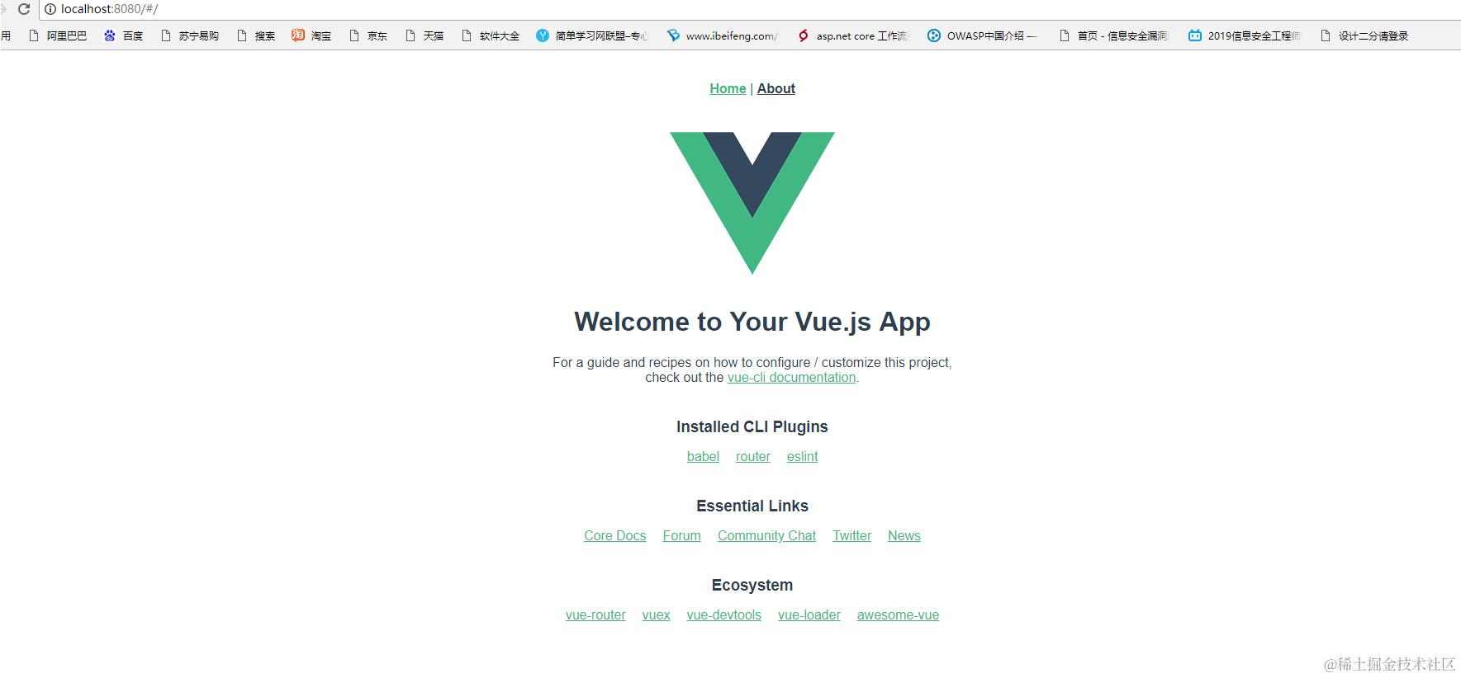Open the babel plugin link

pyautogui.click(x=703, y=456)
